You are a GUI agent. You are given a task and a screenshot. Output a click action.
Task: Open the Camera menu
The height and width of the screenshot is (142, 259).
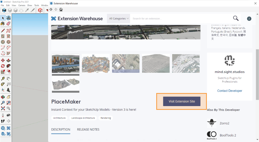click(22, 5)
